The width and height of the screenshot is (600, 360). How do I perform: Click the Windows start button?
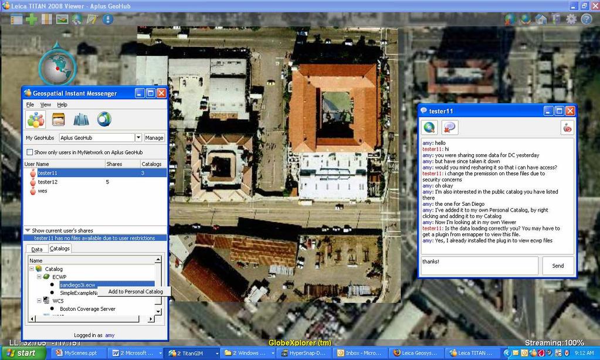pyautogui.click(x=23, y=353)
